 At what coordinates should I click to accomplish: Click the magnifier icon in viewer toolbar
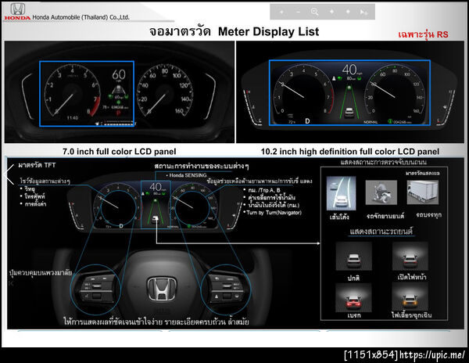pyautogui.click(x=314, y=12)
